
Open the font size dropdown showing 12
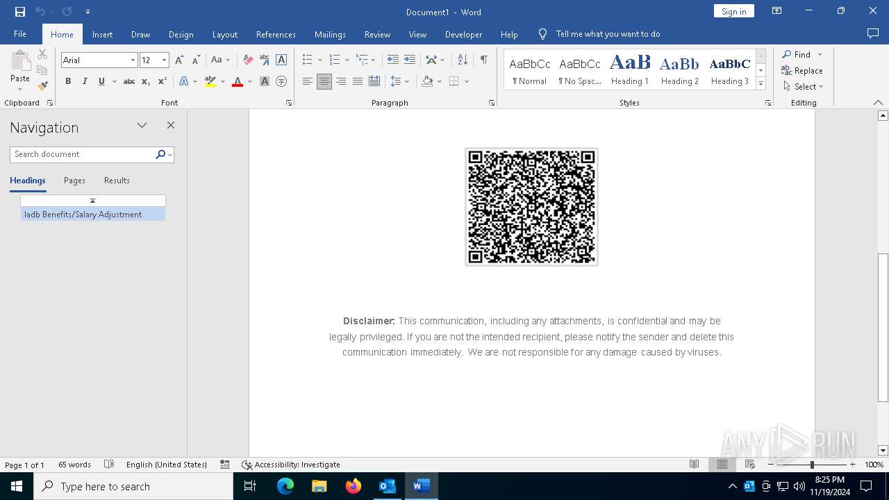(164, 60)
